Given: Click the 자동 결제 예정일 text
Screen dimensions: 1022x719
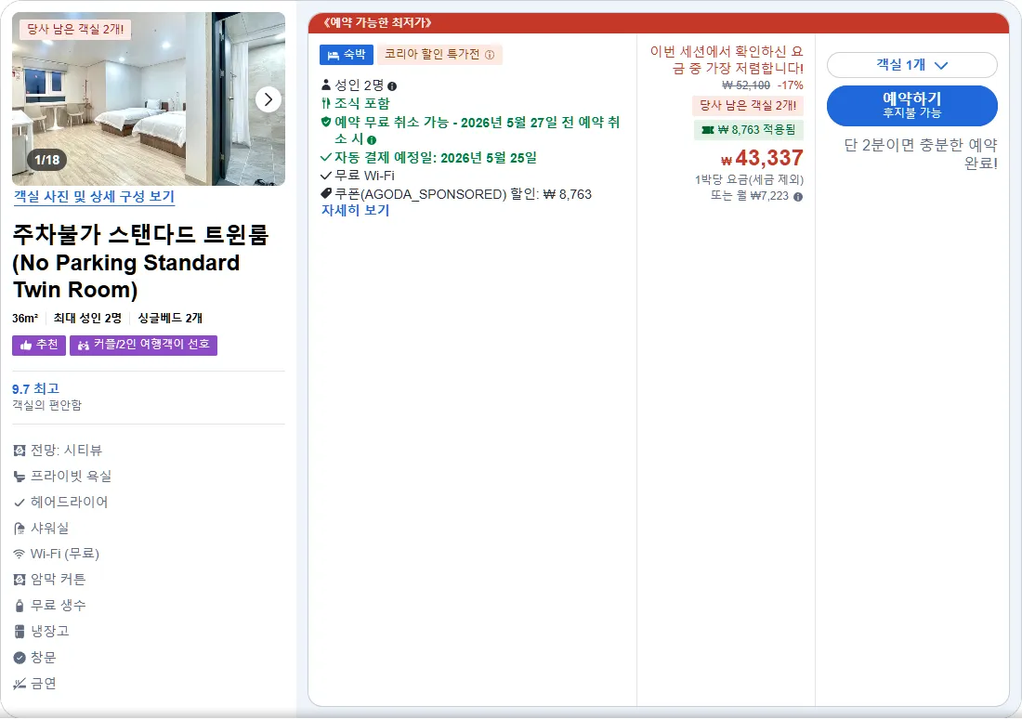Looking at the screenshot, I should 436,158.
